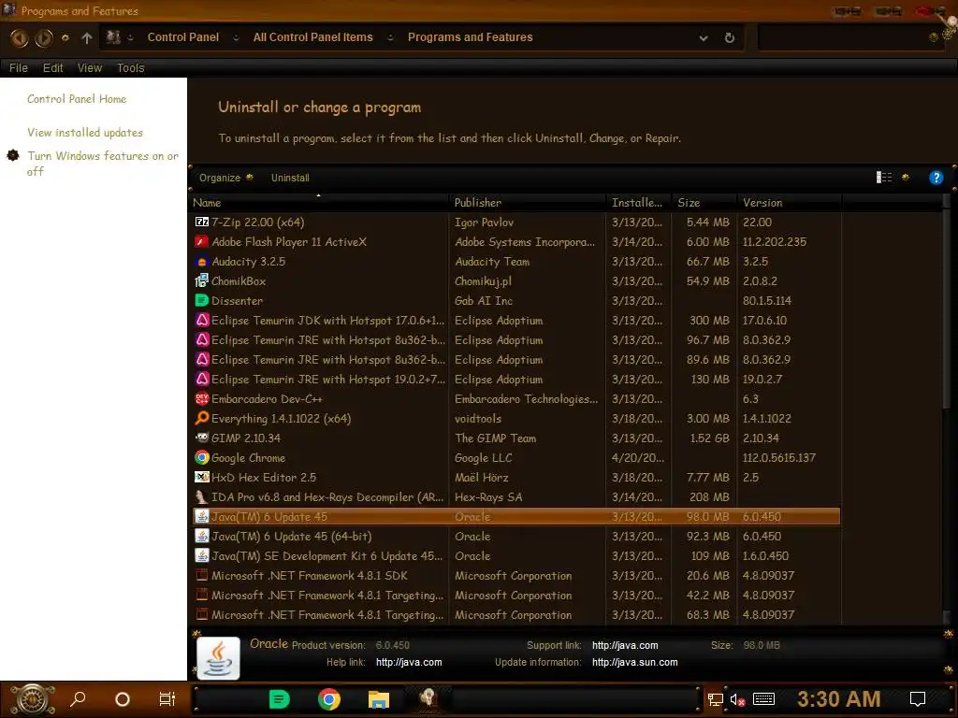Image resolution: width=958 pixels, height=718 pixels.
Task: Click the Back navigation arrow
Action: 20,37
